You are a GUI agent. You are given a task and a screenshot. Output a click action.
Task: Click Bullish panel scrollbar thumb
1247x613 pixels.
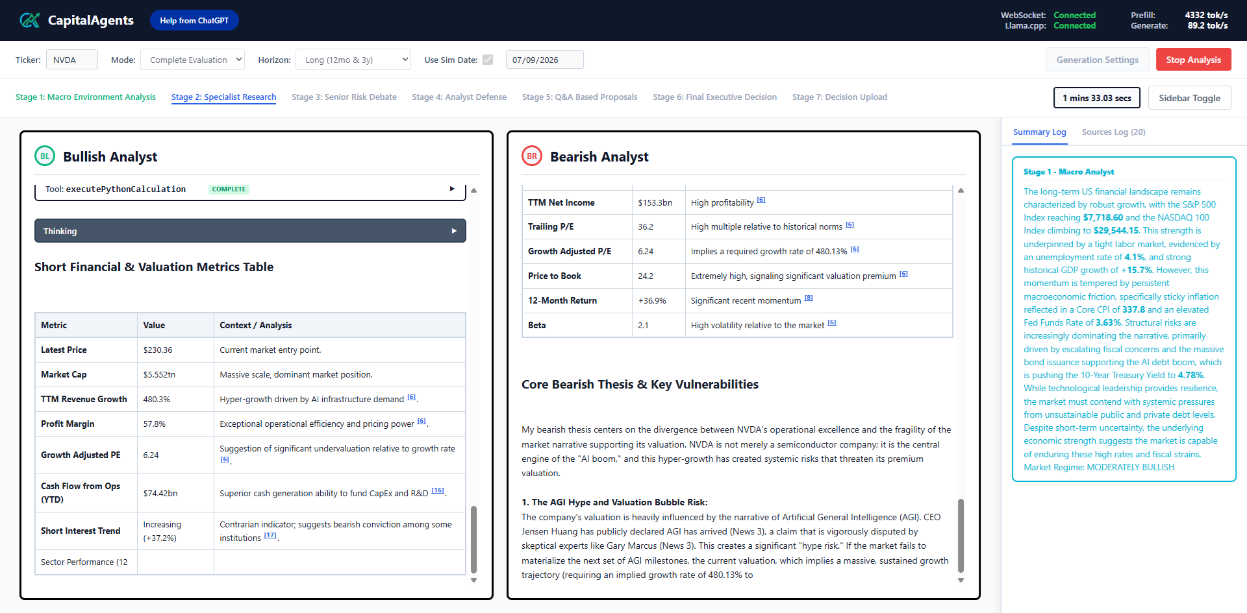tap(473, 538)
